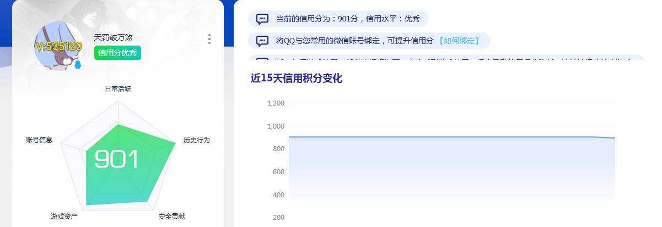Open the three-dot options menu
This screenshot has width=662, height=227.
point(209,39)
